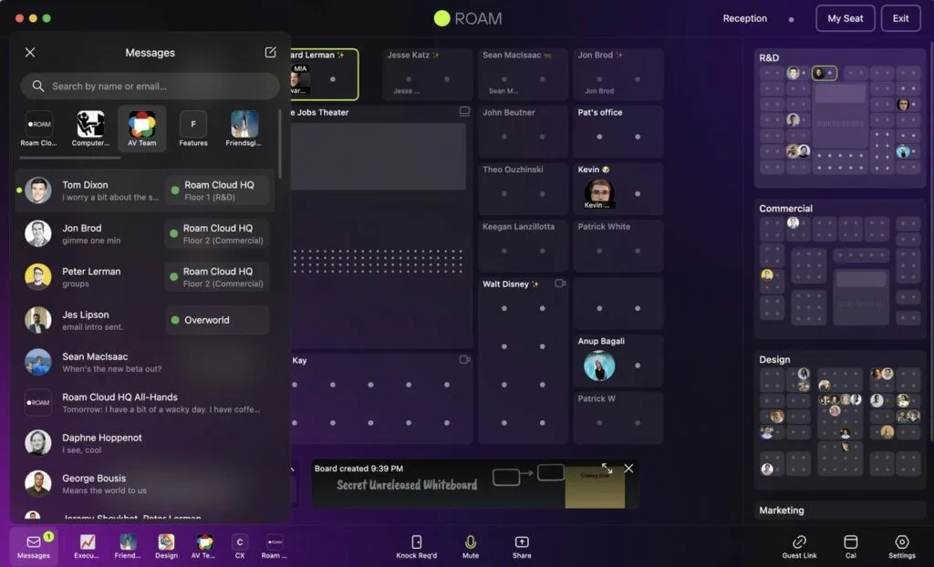Open Daphne Hoppenot's conversation
This screenshot has height=567, width=934.
tap(145, 443)
